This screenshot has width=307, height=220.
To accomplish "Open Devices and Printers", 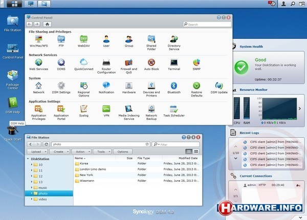I will (x=151, y=89).
